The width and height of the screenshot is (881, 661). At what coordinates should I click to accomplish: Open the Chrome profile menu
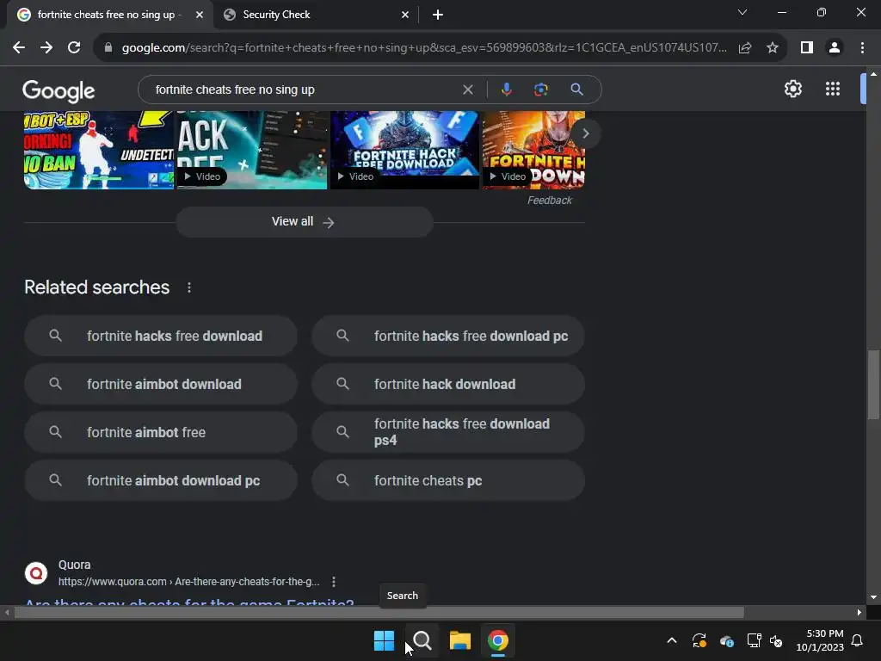point(835,48)
